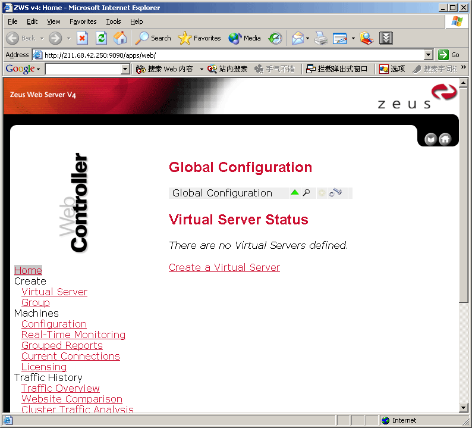472x428 pixels.
Task: Click the Google toolbar search input
Action: pyautogui.click(x=83, y=69)
